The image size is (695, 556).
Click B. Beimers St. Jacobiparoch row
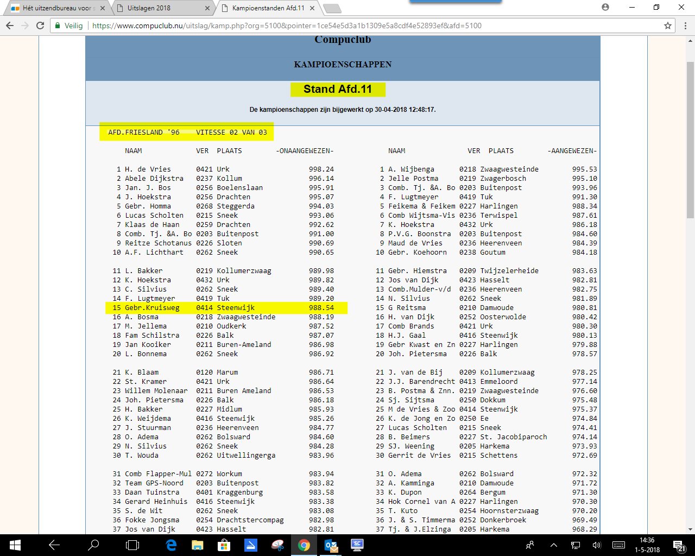tap(486, 437)
